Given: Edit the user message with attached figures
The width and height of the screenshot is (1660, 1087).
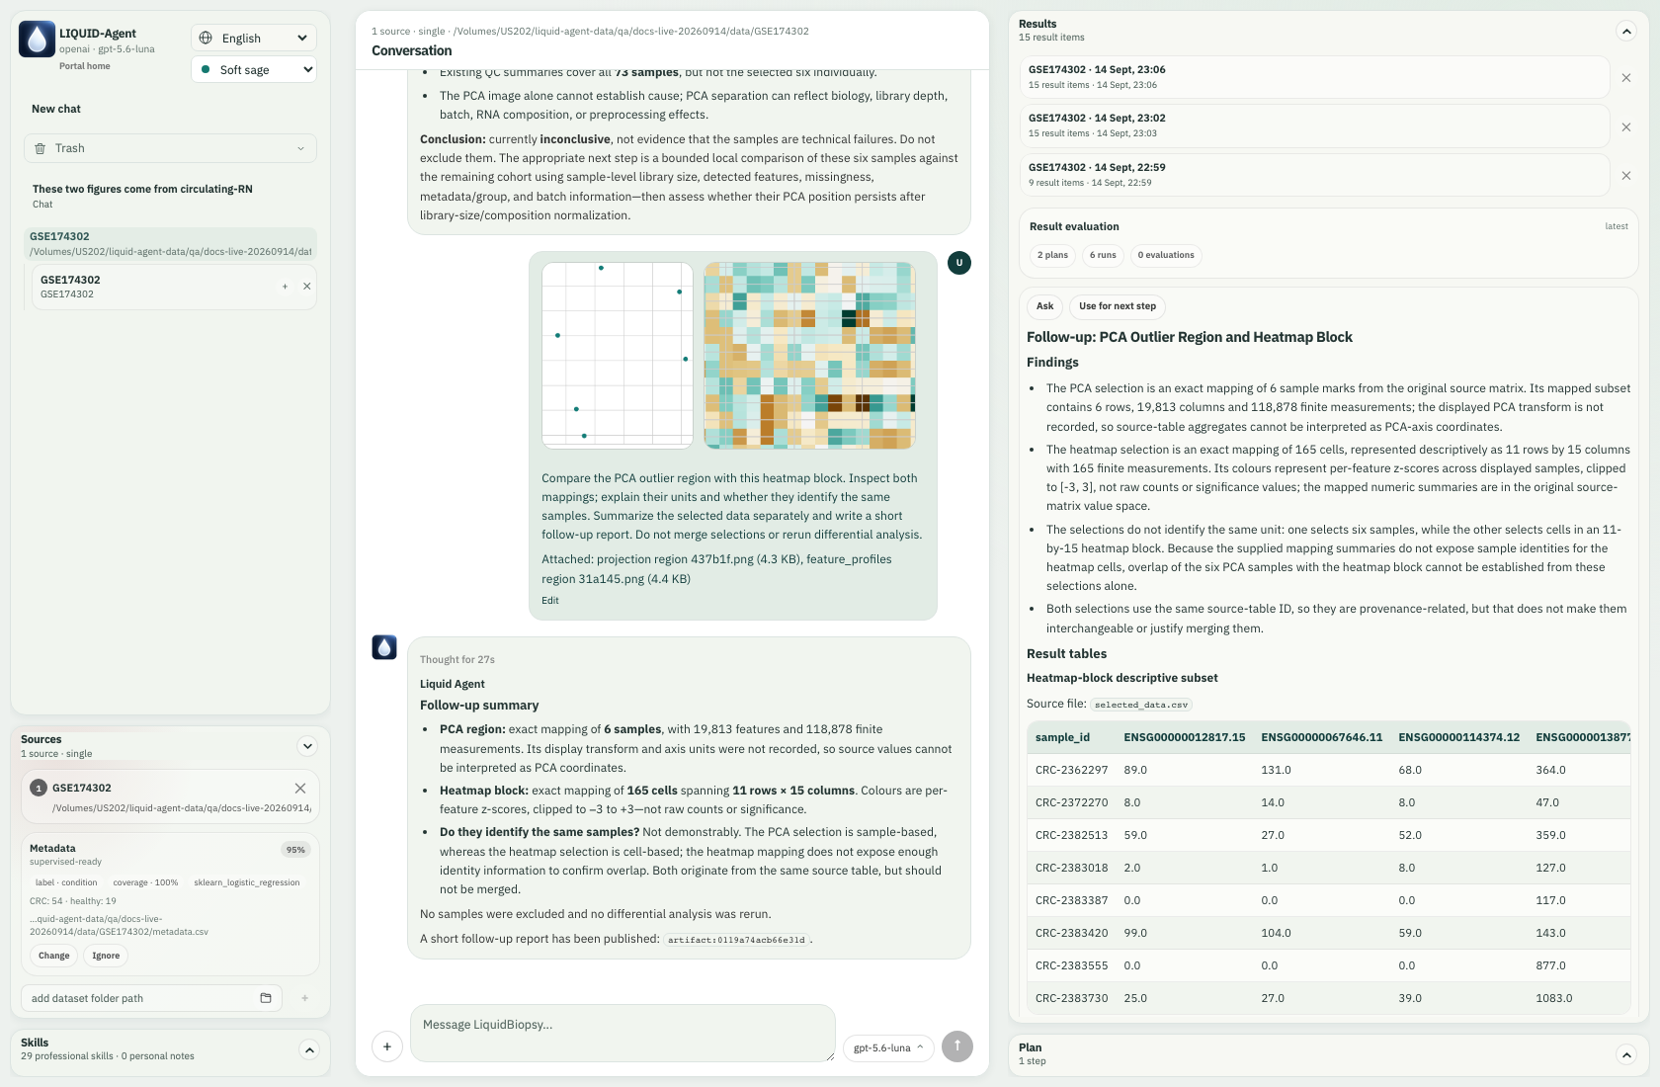Looking at the screenshot, I should tap(550, 601).
